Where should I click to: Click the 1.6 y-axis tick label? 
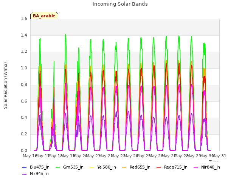(24, 18)
